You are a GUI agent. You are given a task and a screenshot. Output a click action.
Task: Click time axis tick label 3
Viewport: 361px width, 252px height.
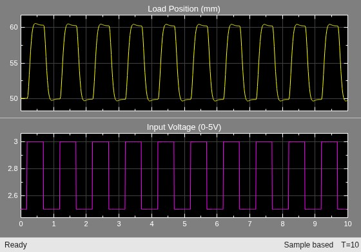click(119, 224)
